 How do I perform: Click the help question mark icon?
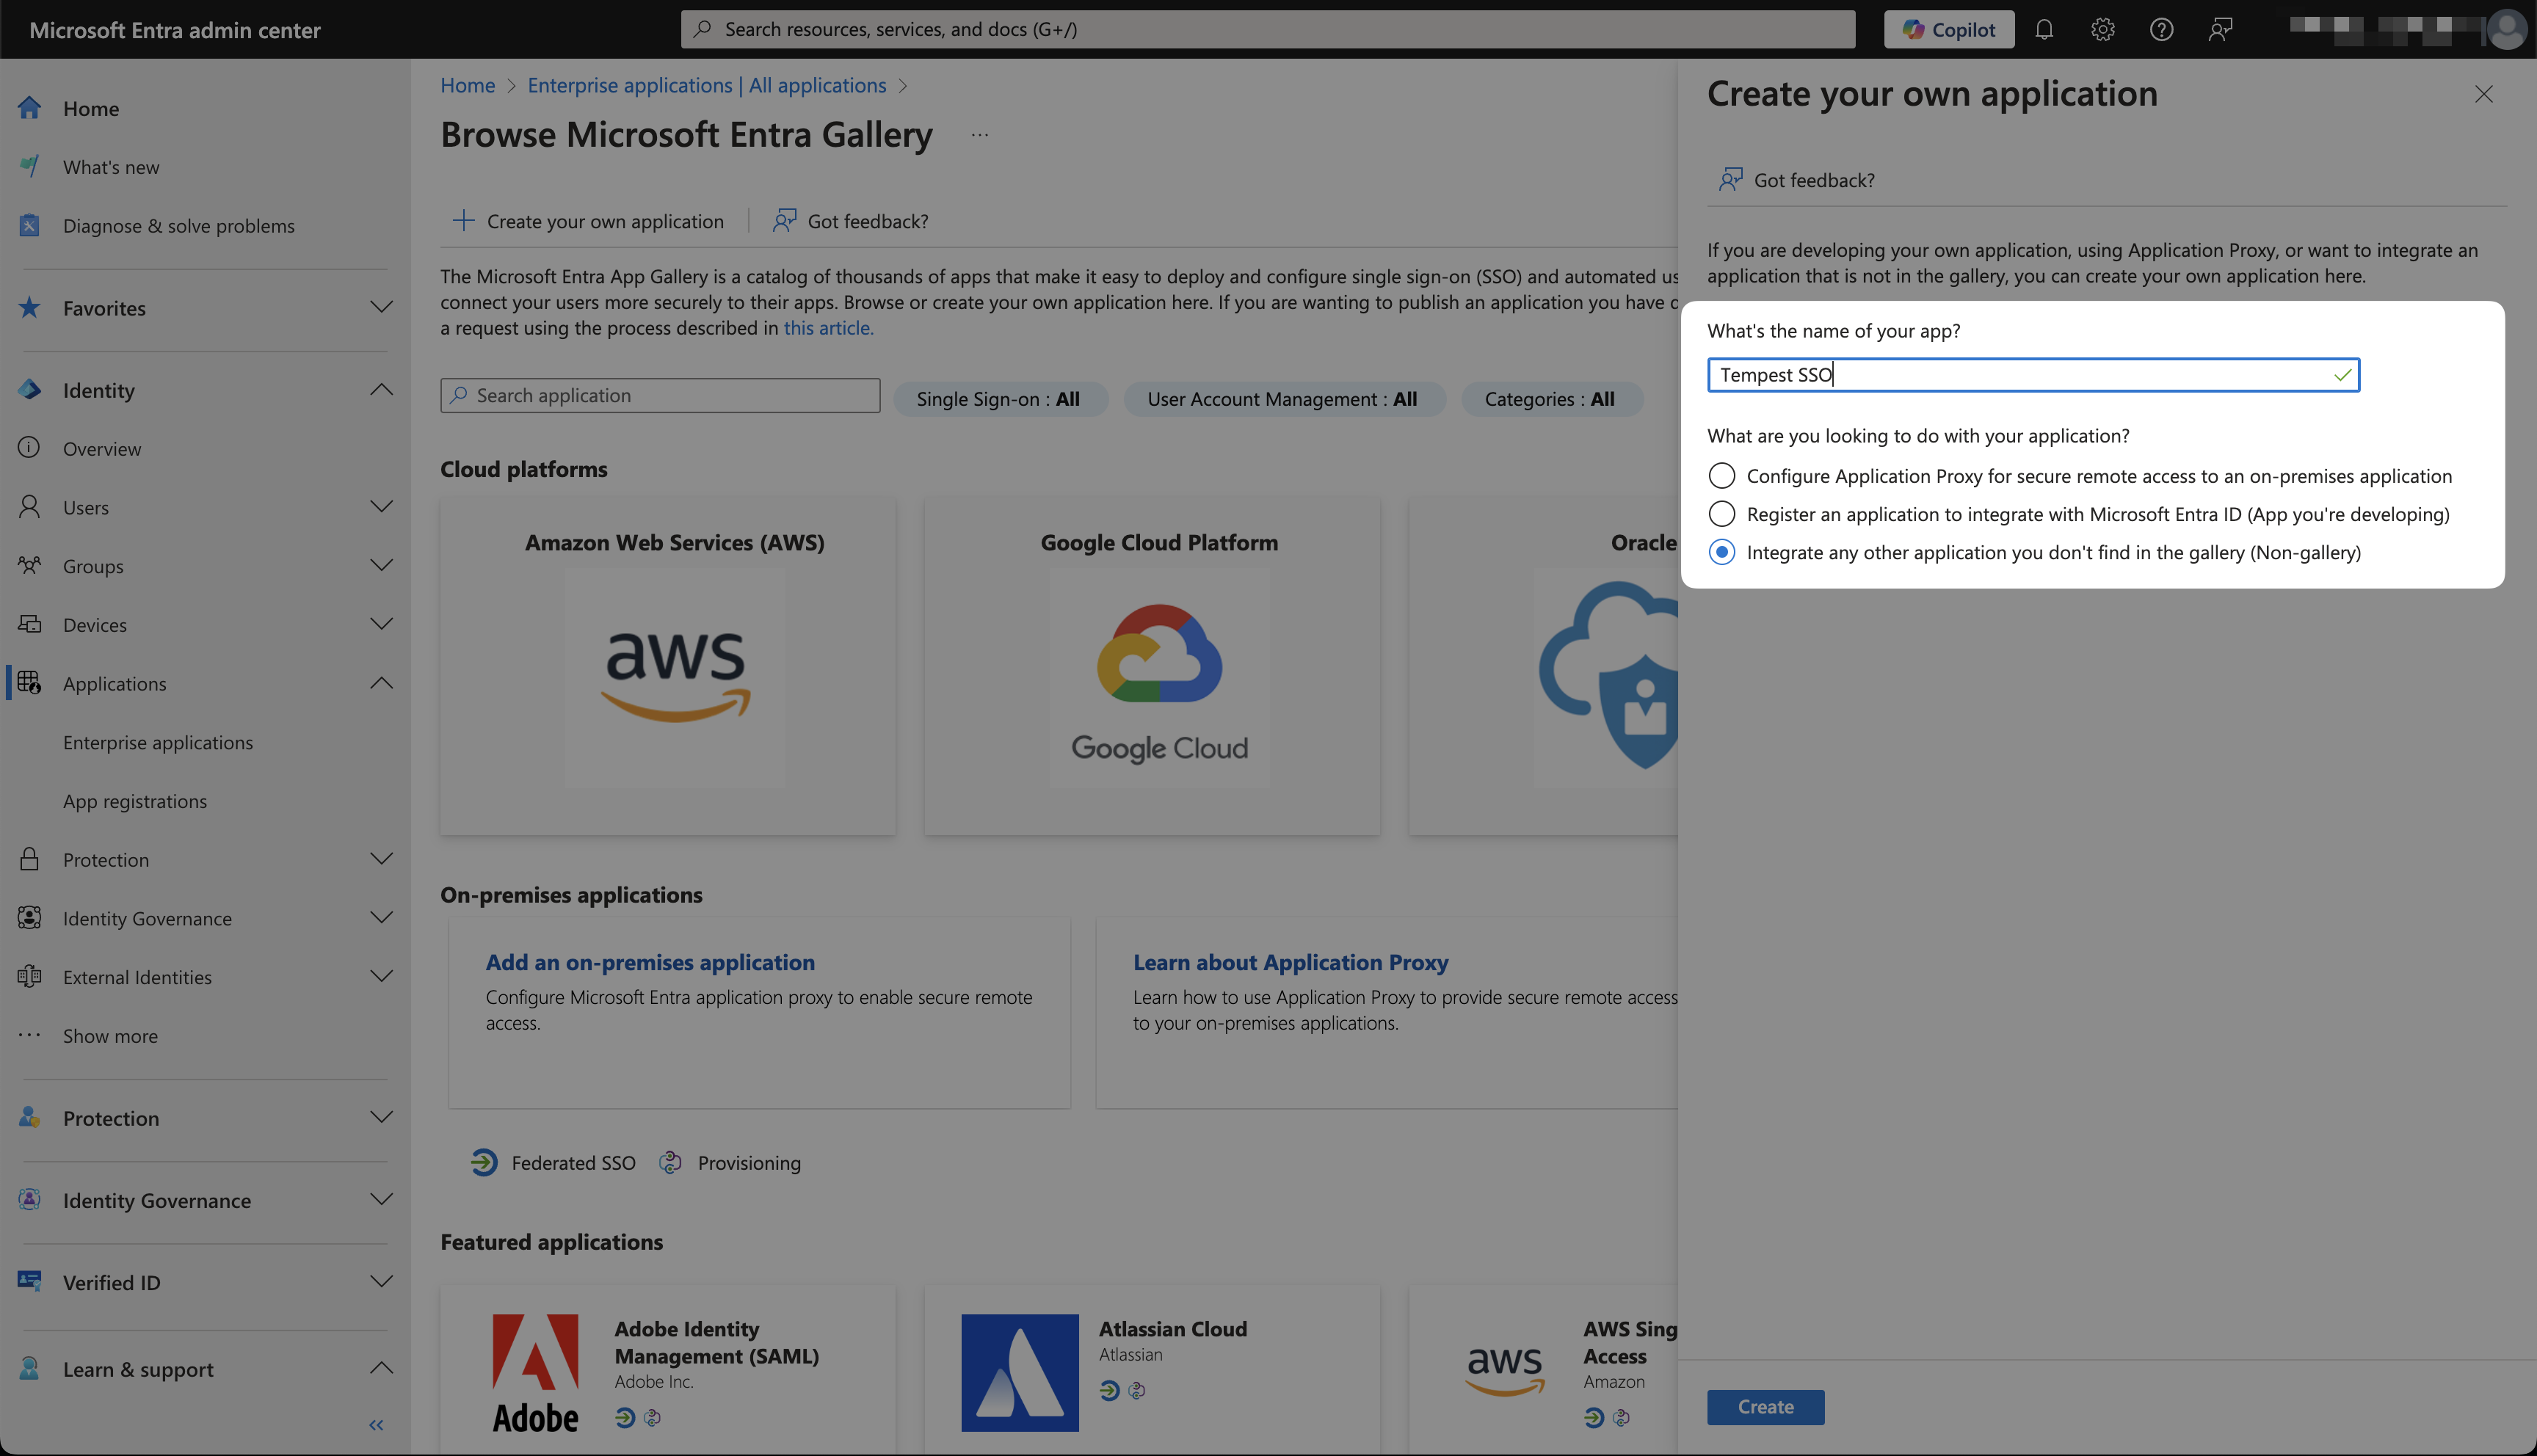coord(2161,29)
